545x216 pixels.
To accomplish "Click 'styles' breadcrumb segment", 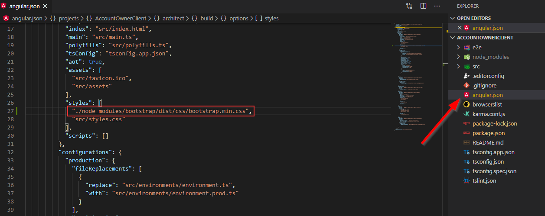I will pyautogui.click(x=271, y=19).
